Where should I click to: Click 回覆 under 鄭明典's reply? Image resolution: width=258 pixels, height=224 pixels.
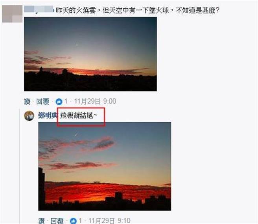pyautogui.click(x=57, y=221)
